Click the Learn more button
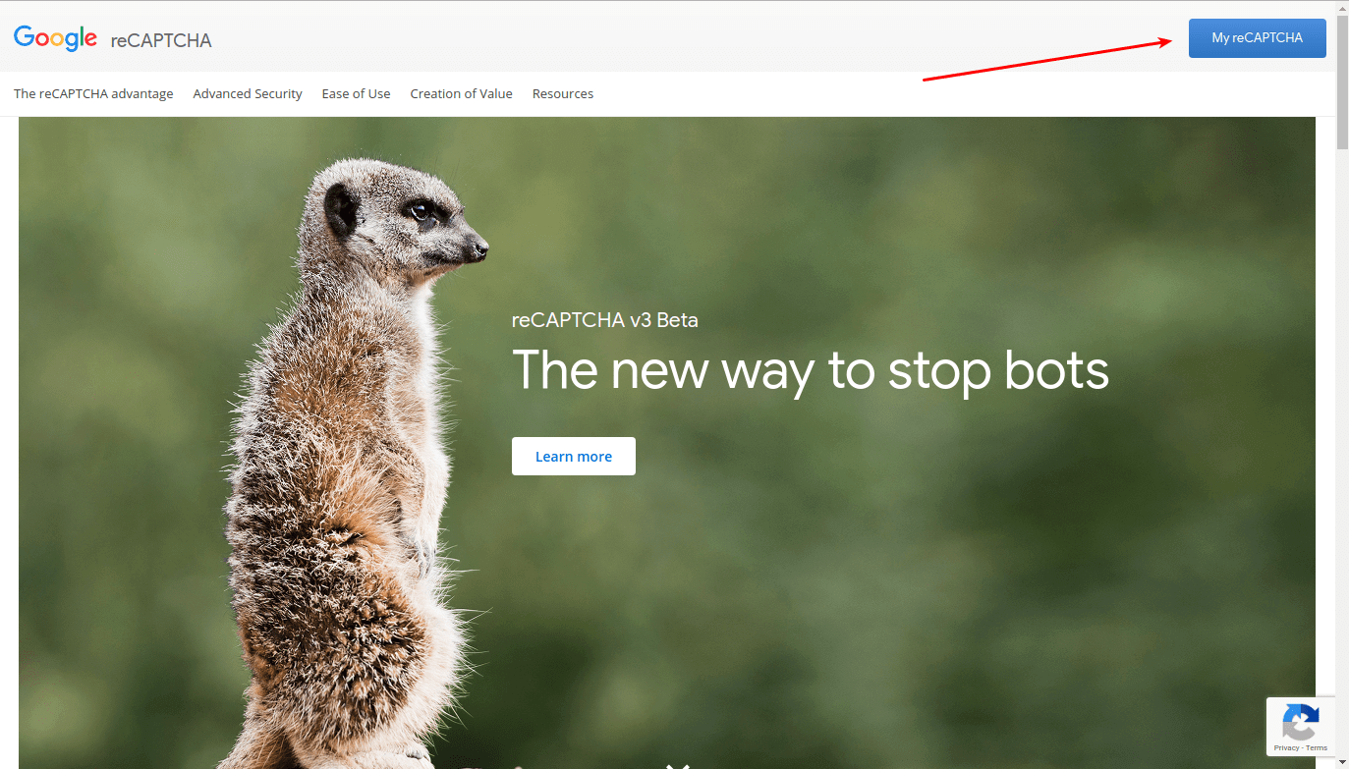This screenshot has width=1349, height=769. point(574,457)
